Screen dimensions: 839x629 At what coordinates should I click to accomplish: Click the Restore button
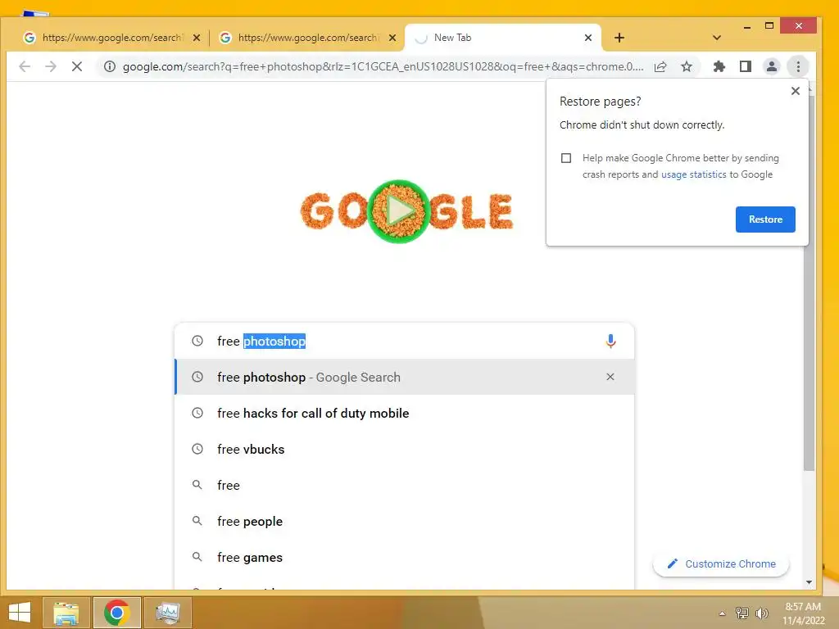click(x=765, y=219)
